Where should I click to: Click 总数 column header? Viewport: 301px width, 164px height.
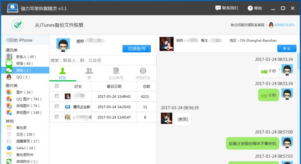146,87
